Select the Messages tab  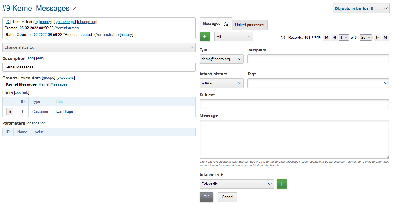point(211,24)
